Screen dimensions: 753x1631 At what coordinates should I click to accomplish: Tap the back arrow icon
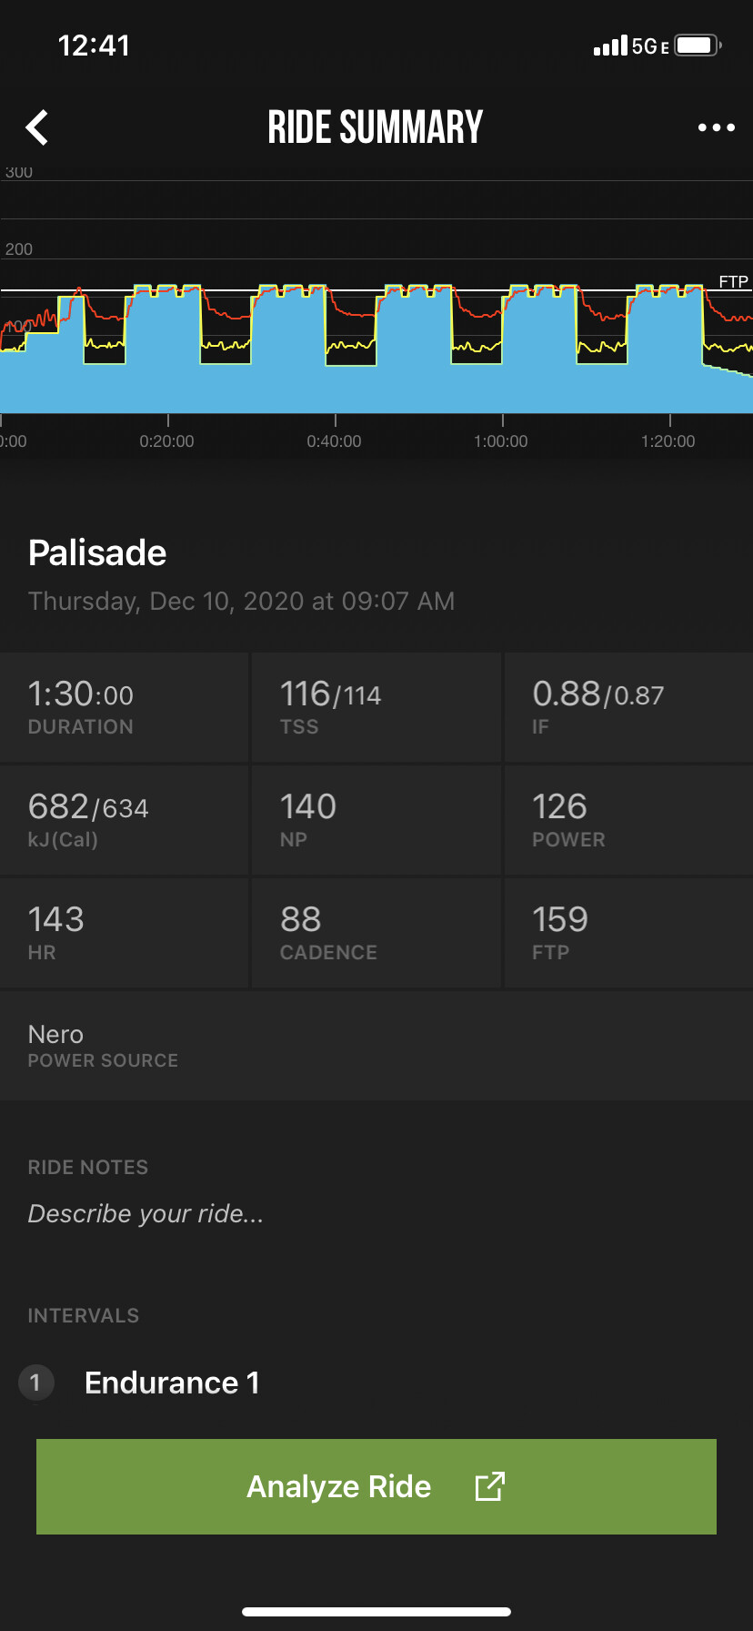[37, 127]
